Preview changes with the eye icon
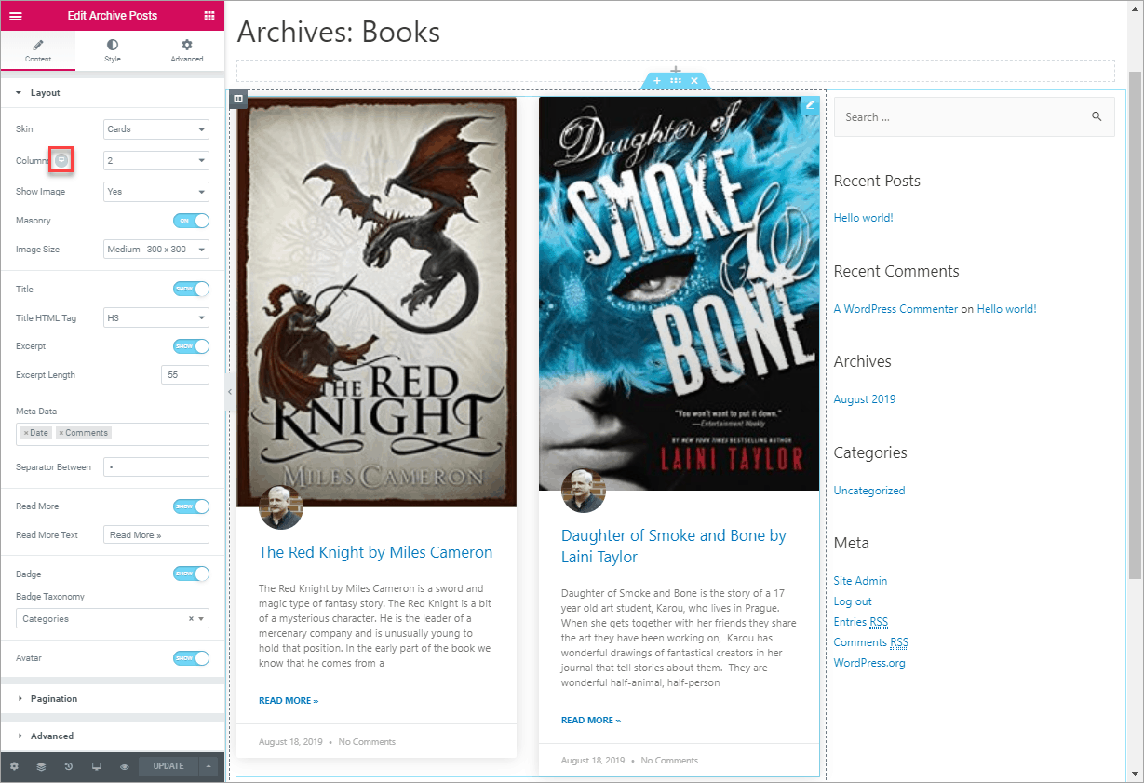 pyautogui.click(x=124, y=766)
